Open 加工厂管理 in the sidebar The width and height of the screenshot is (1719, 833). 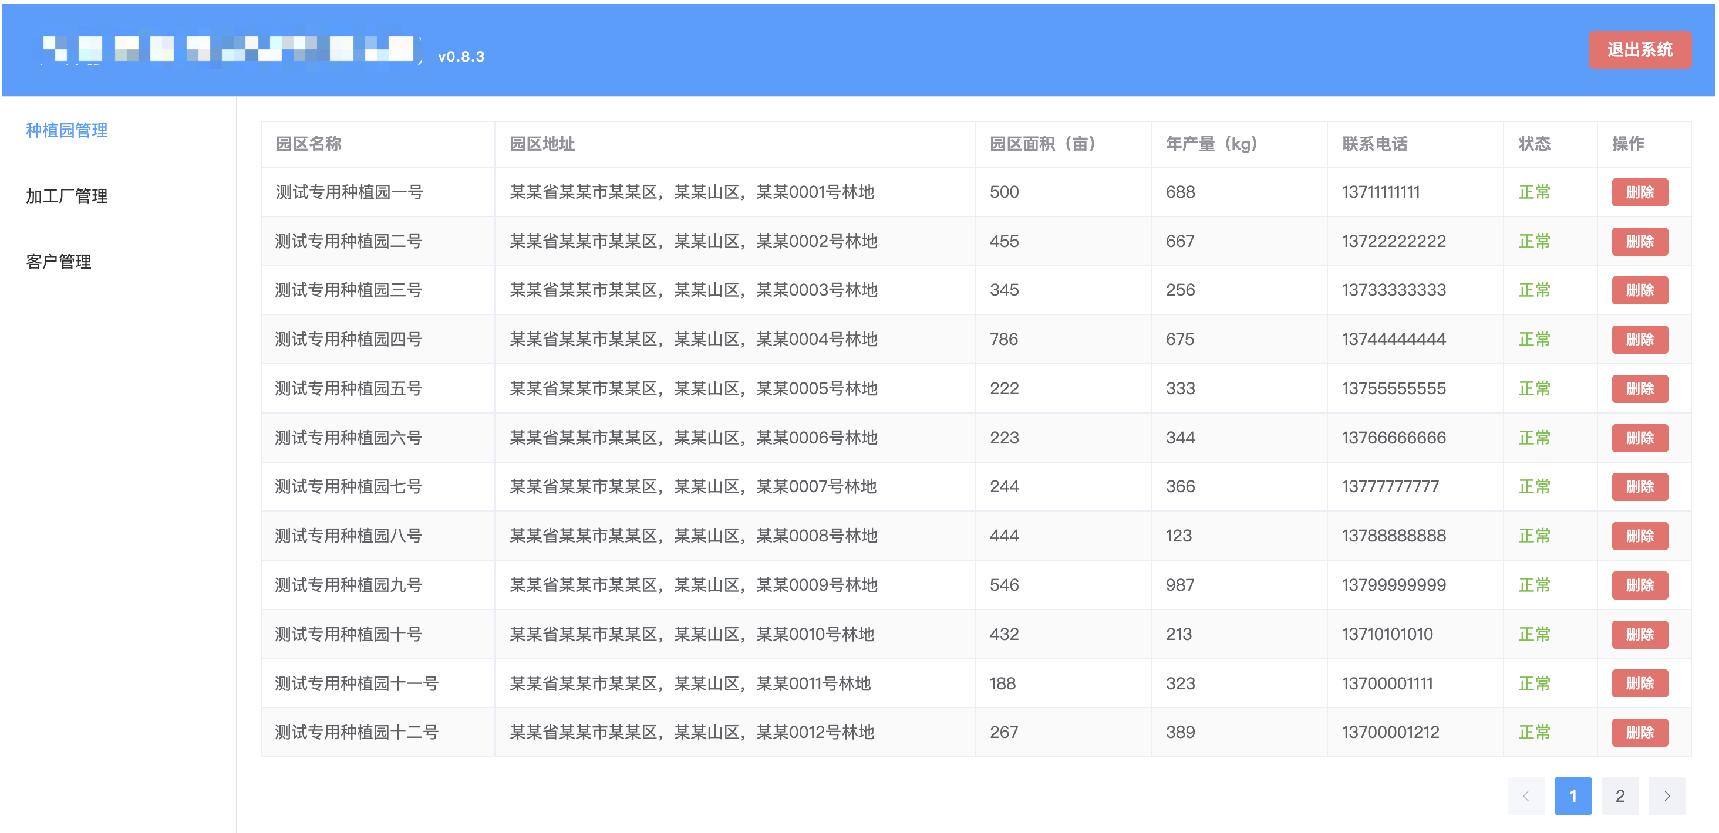tap(67, 196)
